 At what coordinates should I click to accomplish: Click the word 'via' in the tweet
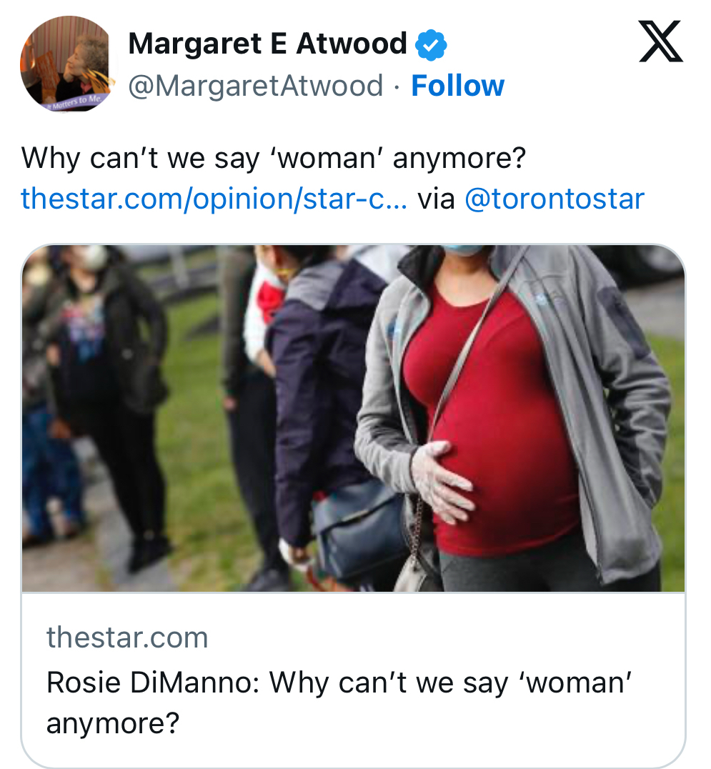[x=435, y=198]
